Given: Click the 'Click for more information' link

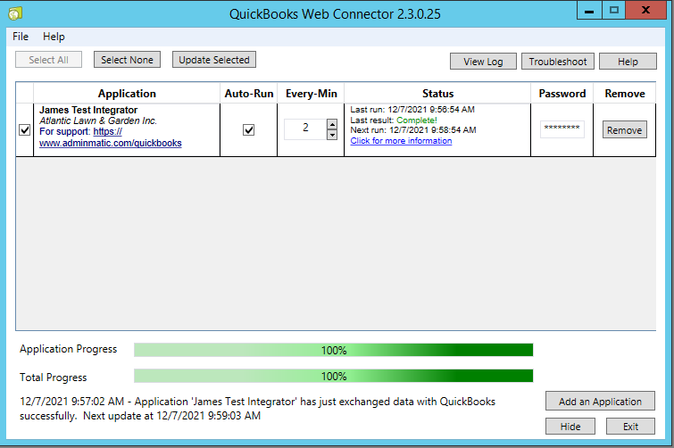Looking at the screenshot, I should (x=401, y=141).
